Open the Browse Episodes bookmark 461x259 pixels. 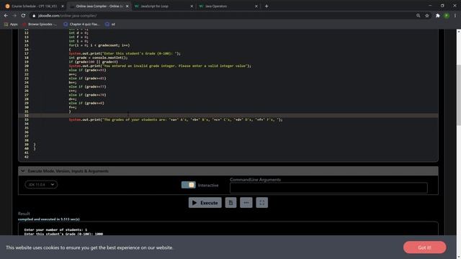pos(40,24)
